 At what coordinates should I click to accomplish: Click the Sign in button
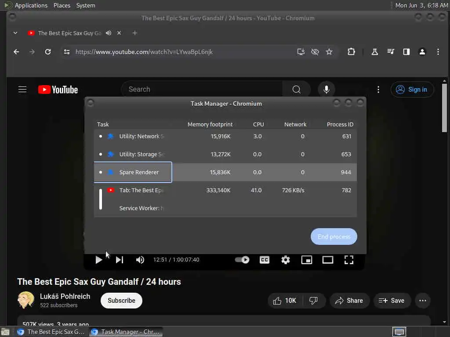(x=412, y=90)
